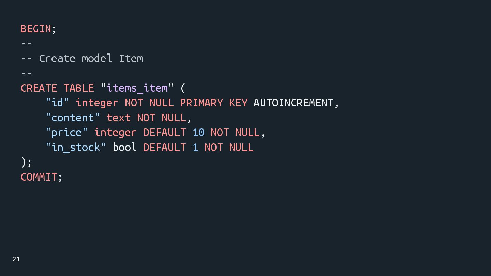Click DEFAULT keyword on the price line
Viewport: 491px width, 276px height.
tap(165, 133)
